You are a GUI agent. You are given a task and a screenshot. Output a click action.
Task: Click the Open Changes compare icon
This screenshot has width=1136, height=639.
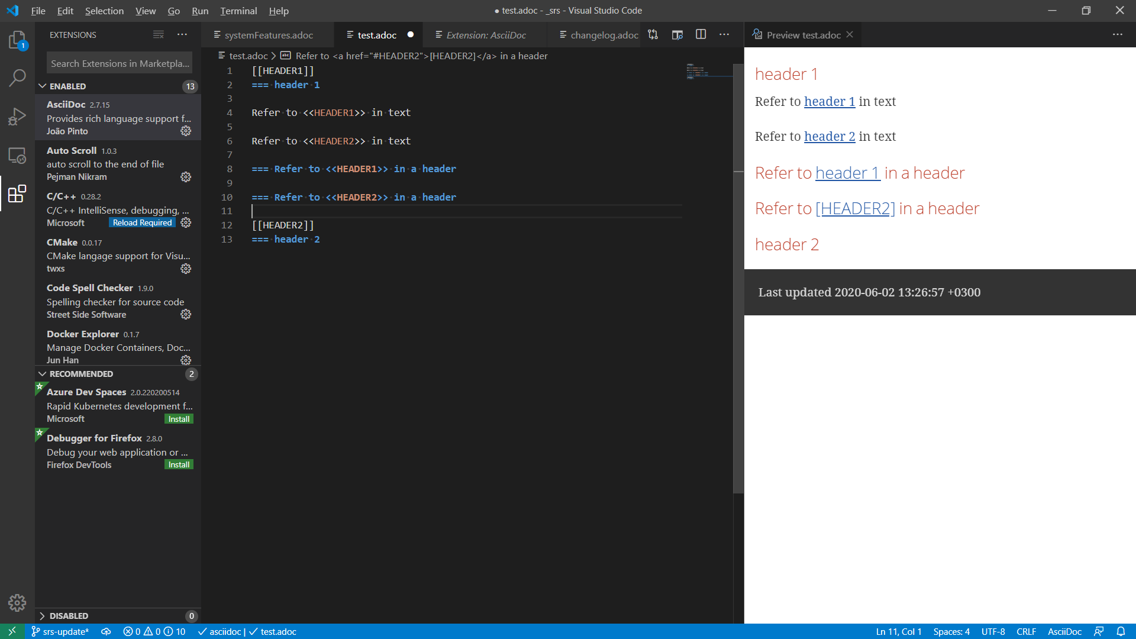click(653, 35)
